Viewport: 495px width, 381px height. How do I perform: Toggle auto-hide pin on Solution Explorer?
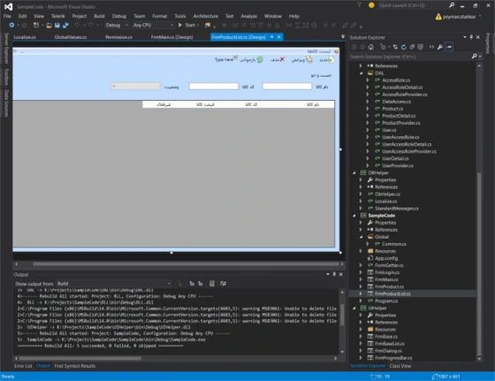[471, 37]
